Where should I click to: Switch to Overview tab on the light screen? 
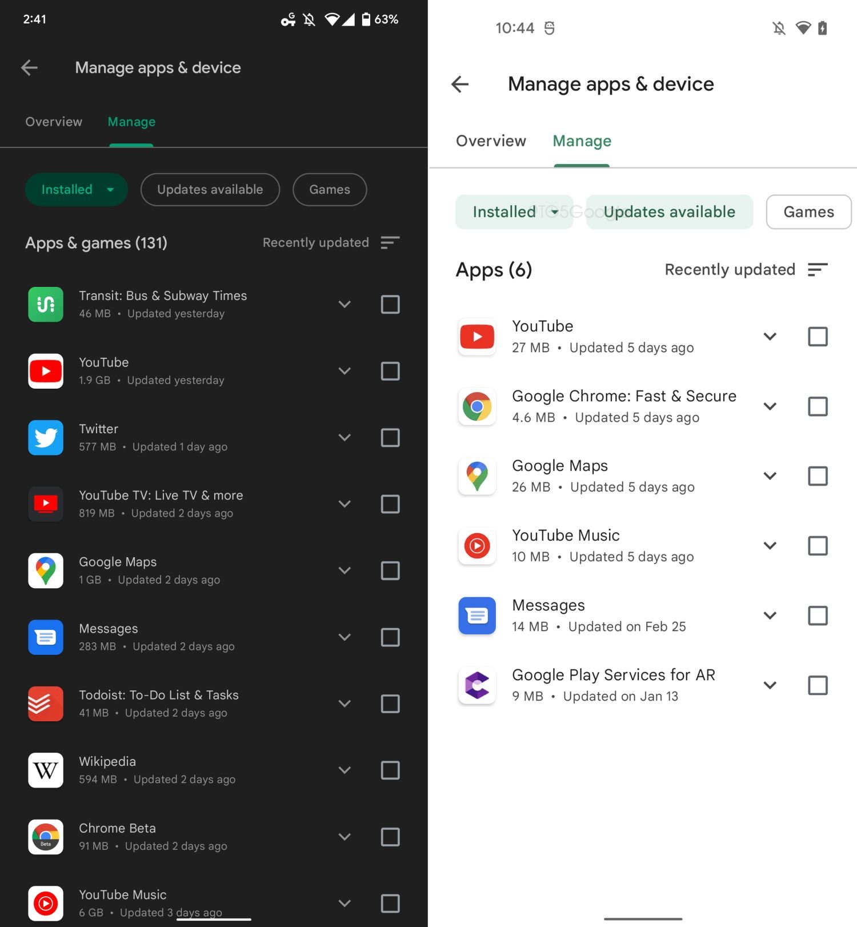pyautogui.click(x=491, y=141)
